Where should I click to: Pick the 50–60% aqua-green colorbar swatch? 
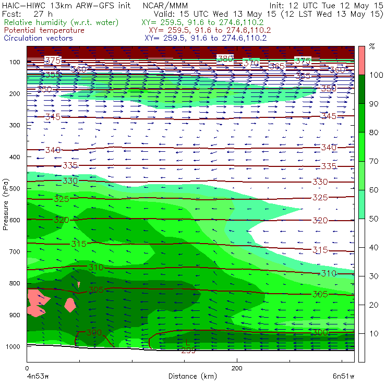click(361, 204)
